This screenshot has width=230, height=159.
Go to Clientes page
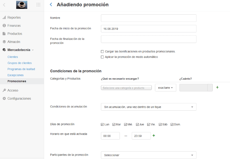point(13,57)
